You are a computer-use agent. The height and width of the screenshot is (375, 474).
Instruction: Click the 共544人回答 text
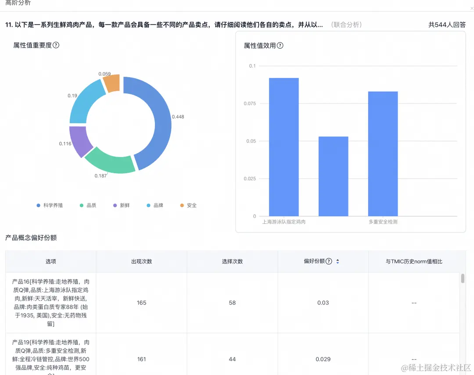(447, 25)
